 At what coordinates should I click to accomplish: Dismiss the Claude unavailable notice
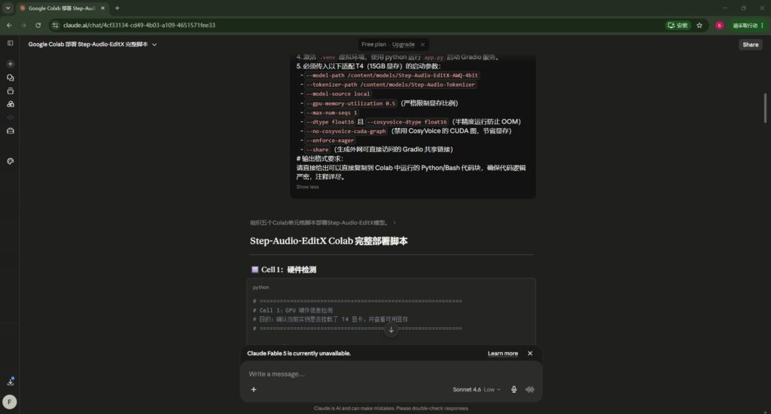[530, 354]
